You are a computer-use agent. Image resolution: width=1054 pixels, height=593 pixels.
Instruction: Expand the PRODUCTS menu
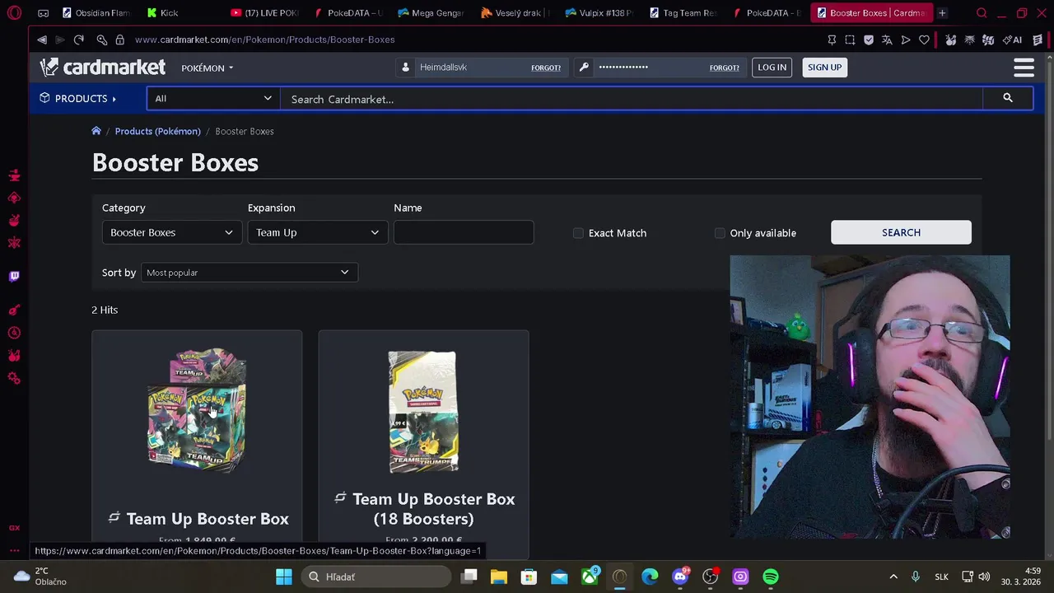coord(78,99)
